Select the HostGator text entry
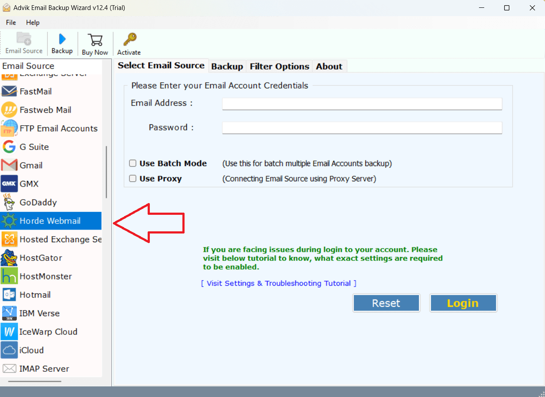 click(x=41, y=258)
